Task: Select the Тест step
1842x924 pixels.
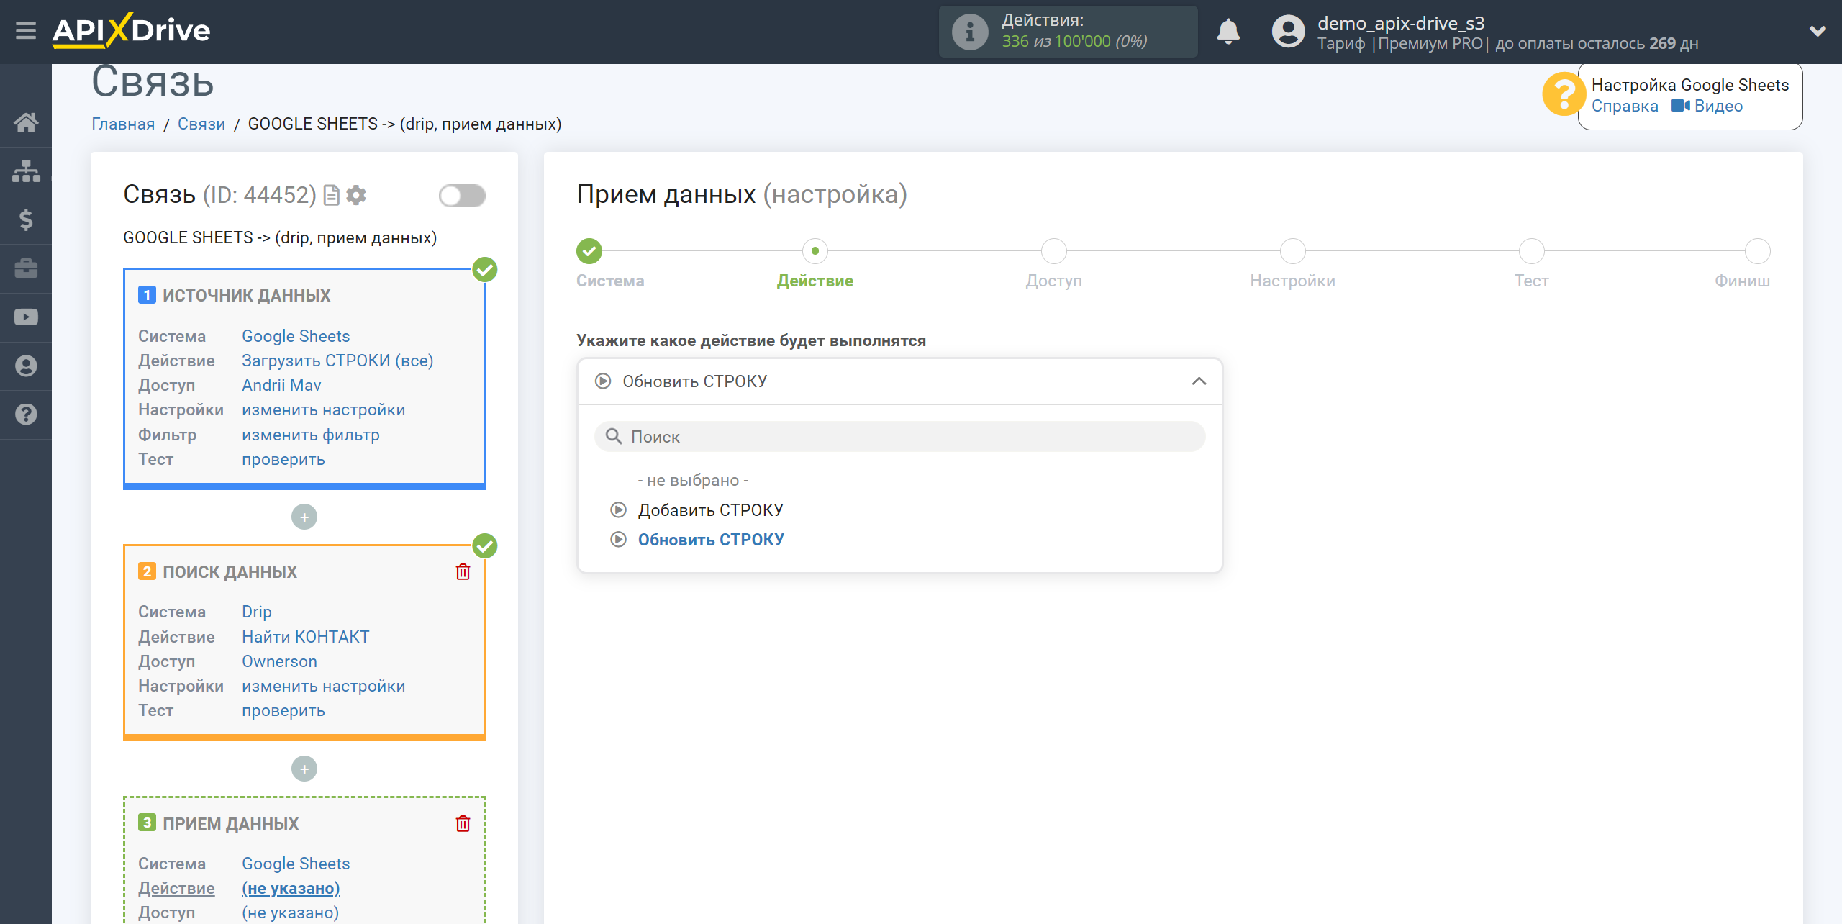Action: click(1532, 251)
